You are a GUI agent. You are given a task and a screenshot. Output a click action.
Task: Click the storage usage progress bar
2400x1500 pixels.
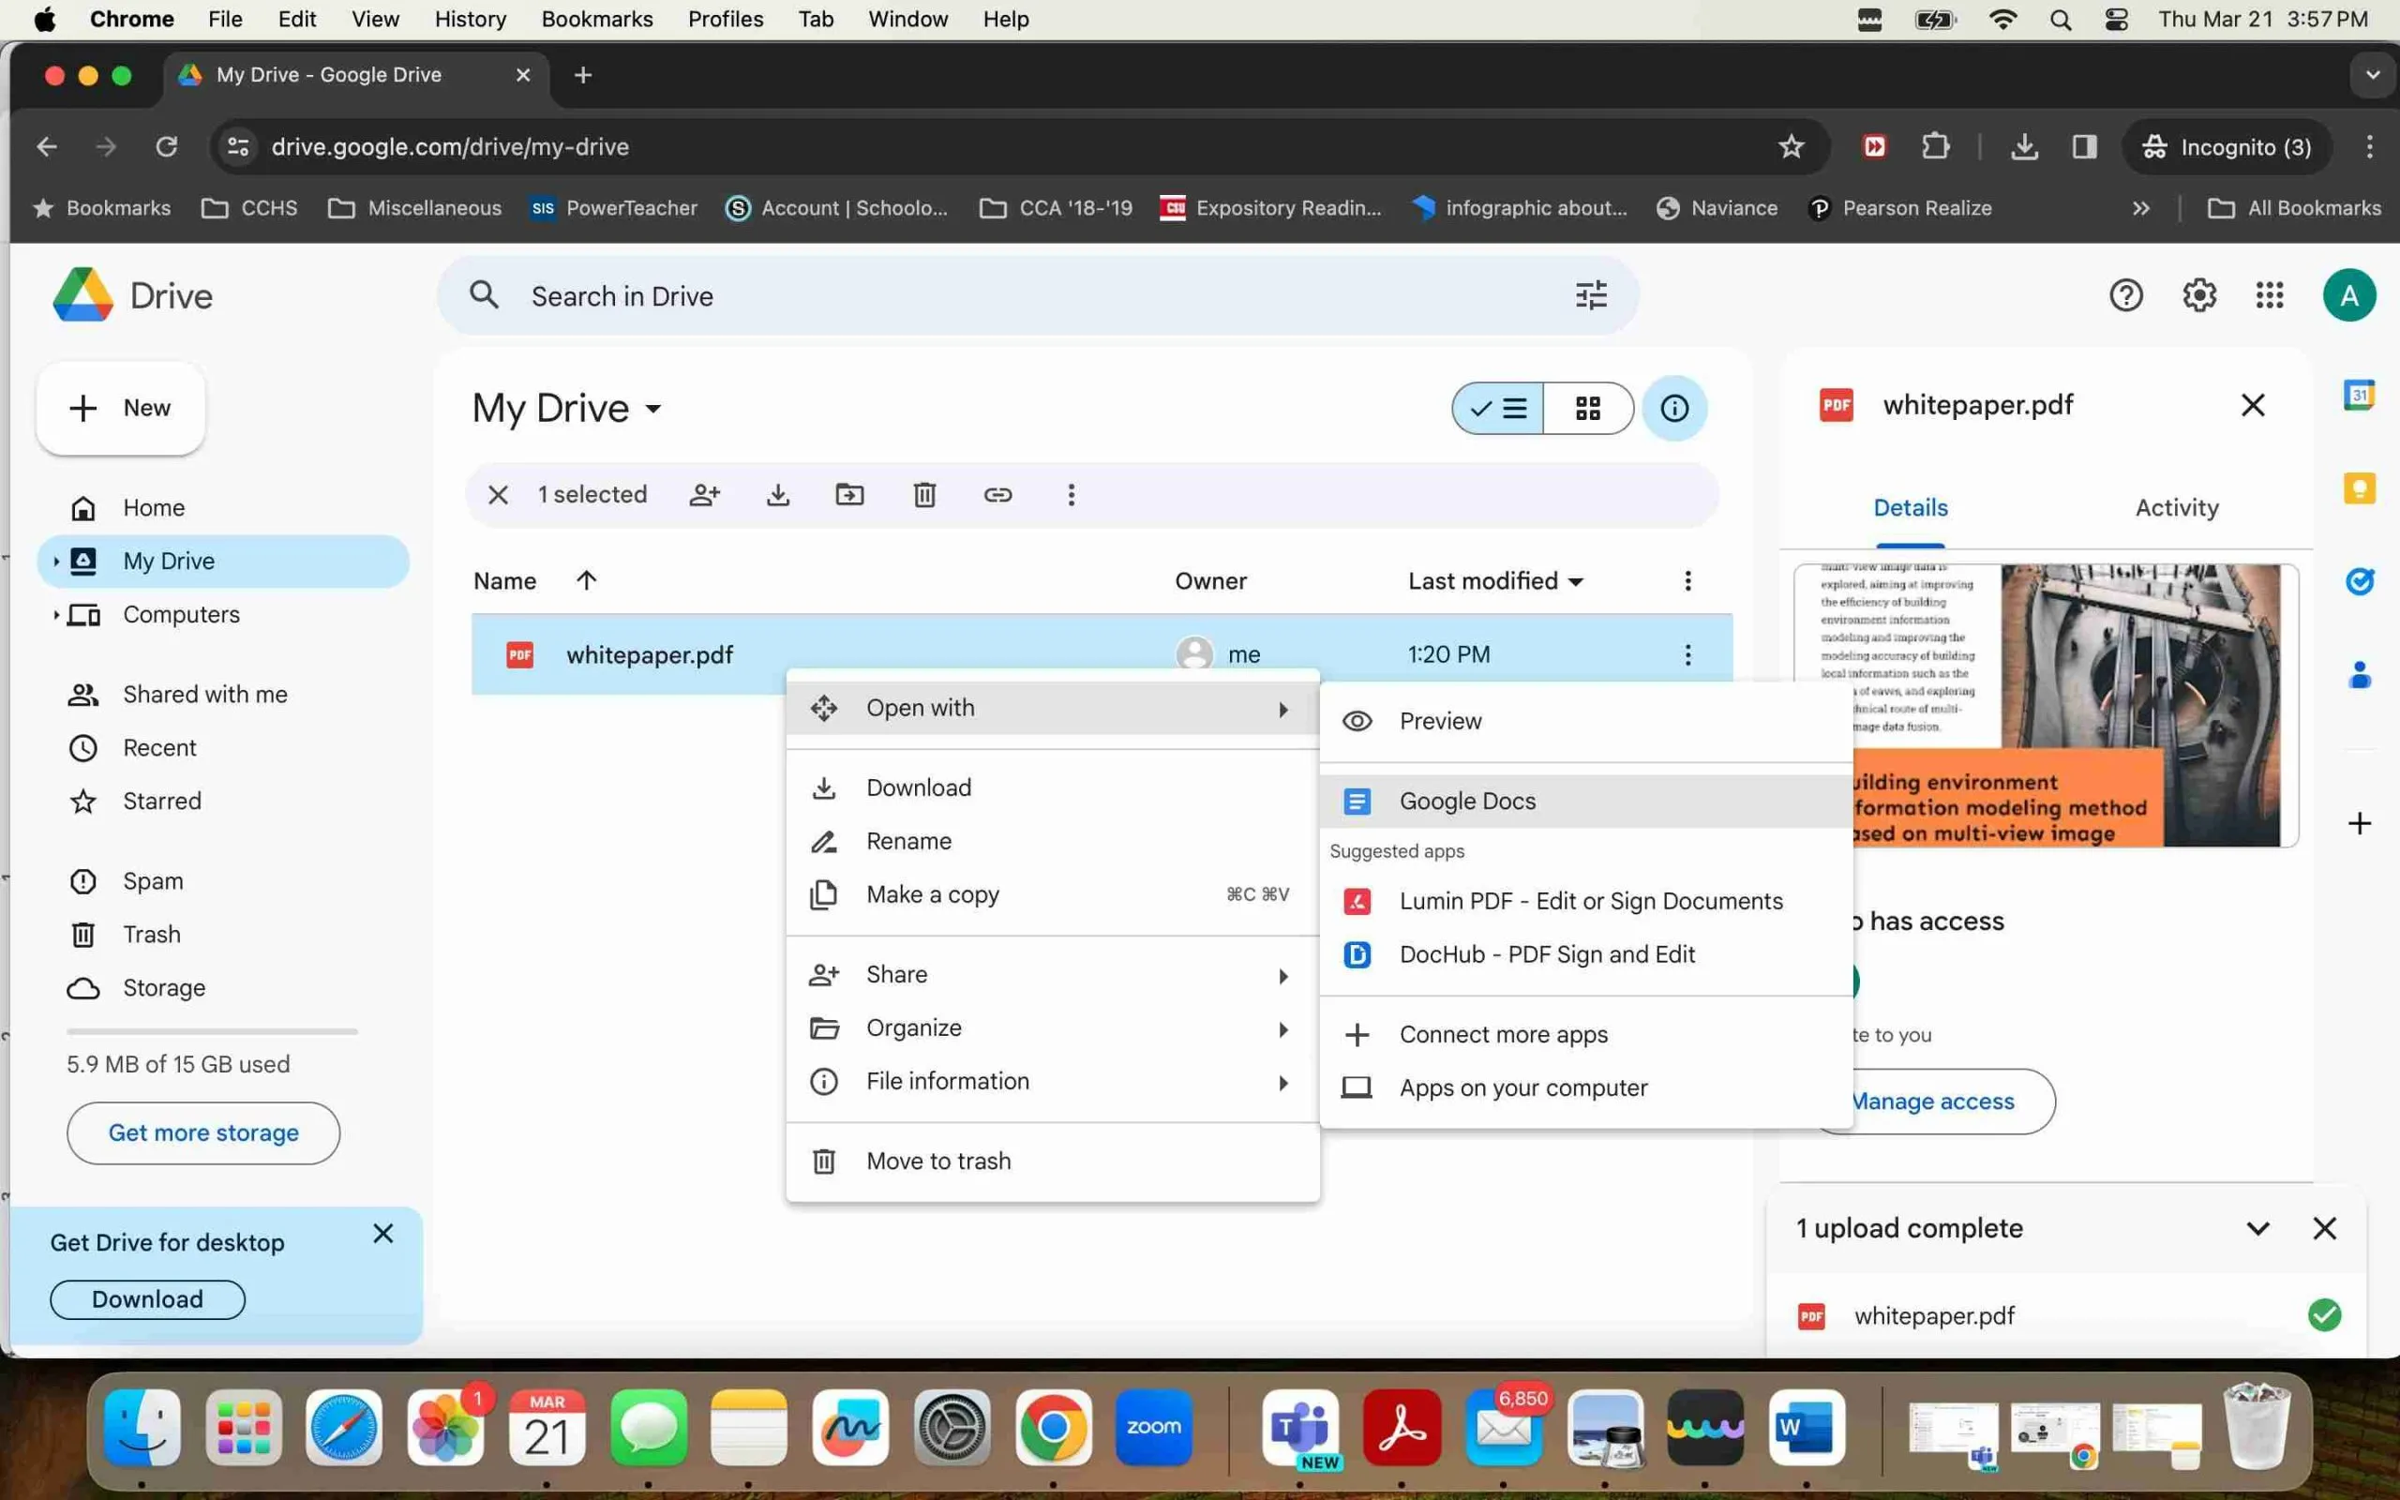coord(212,1032)
